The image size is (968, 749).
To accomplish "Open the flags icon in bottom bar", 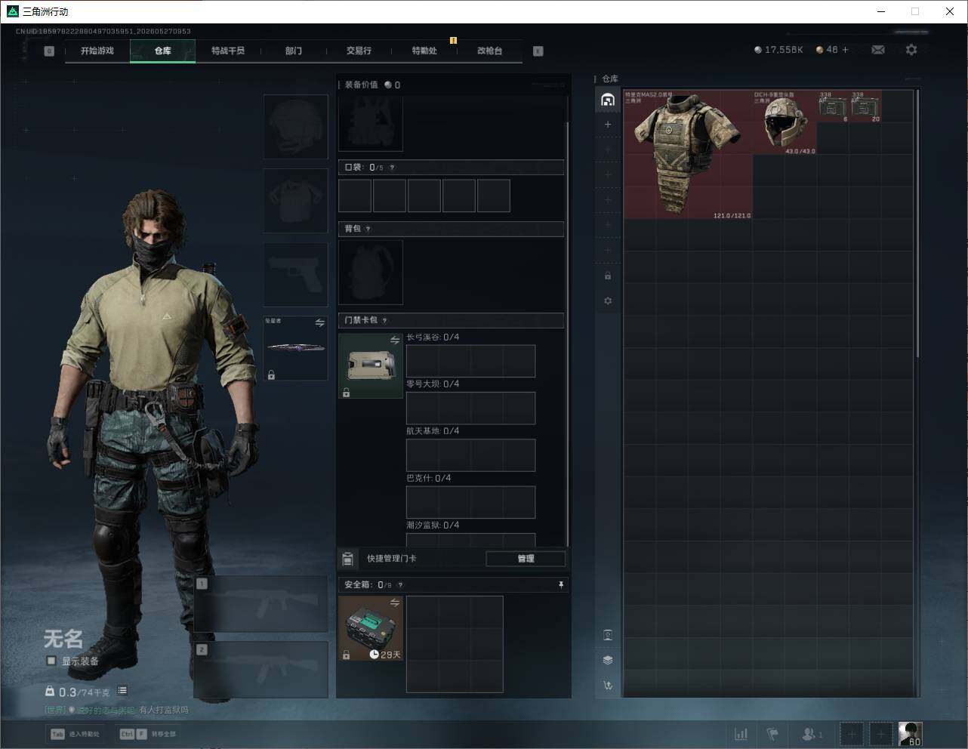I will pyautogui.click(x=772, y=734).
